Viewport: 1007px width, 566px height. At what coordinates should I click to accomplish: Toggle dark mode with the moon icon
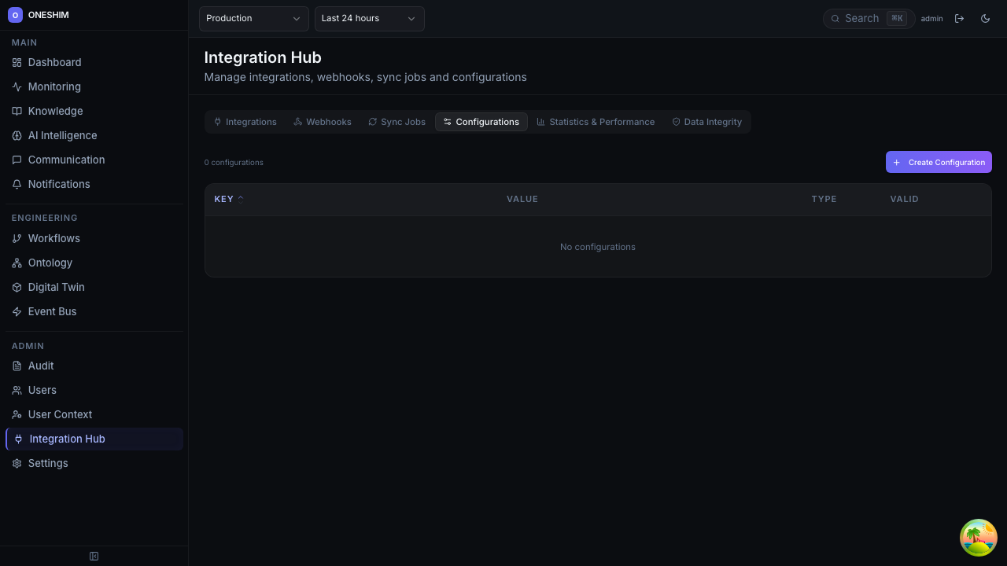click(x=985, y=18)
